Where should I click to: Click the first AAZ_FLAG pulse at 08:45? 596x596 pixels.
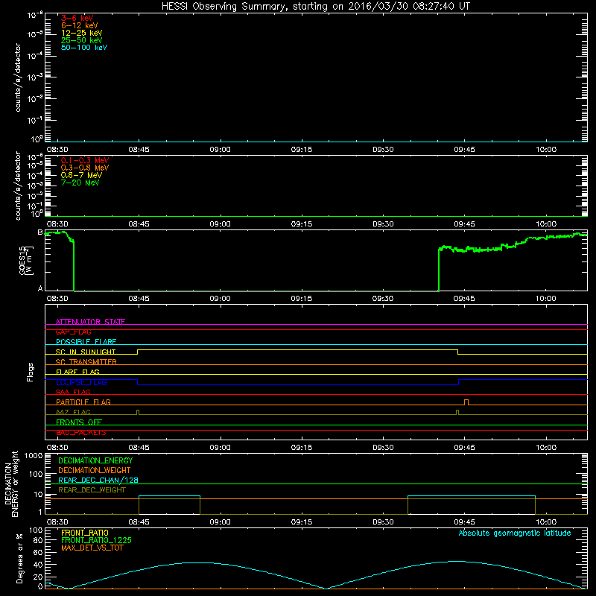point(138,412)
